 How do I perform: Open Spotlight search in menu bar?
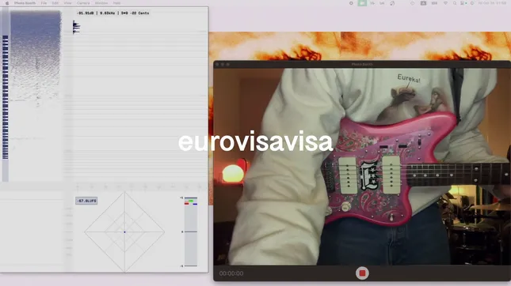click(x=455, y=3)
